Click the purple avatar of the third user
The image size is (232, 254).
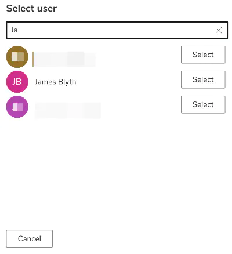(x=17, y=107)
